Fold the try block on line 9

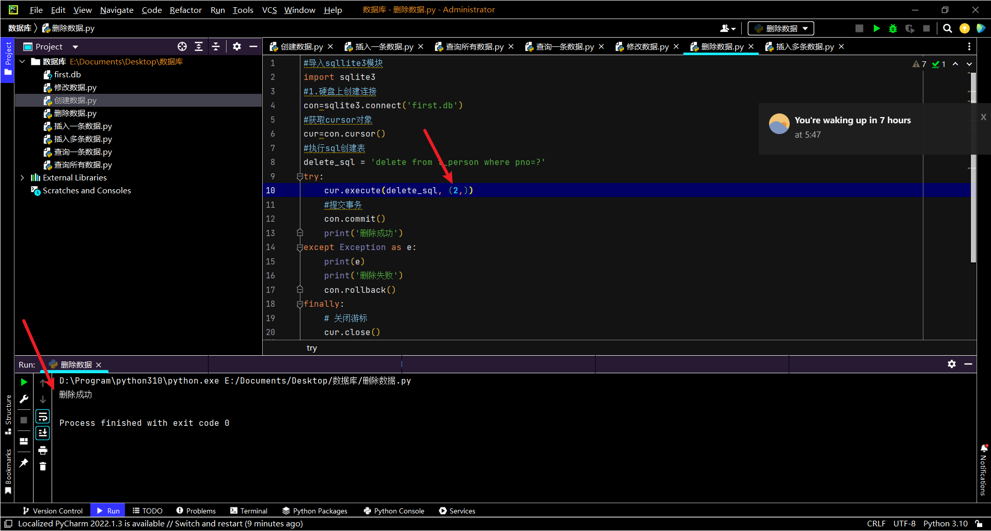[x=300, y=176]
